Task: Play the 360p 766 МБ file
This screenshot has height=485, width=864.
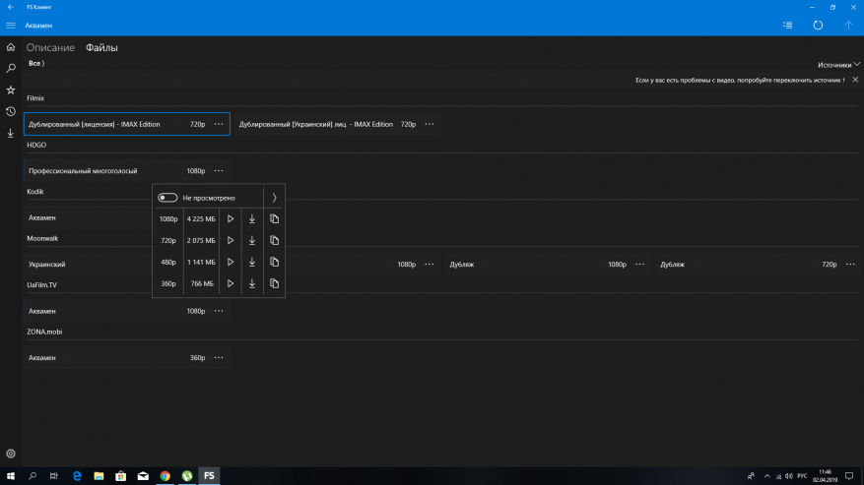Action: pos(230,283)
